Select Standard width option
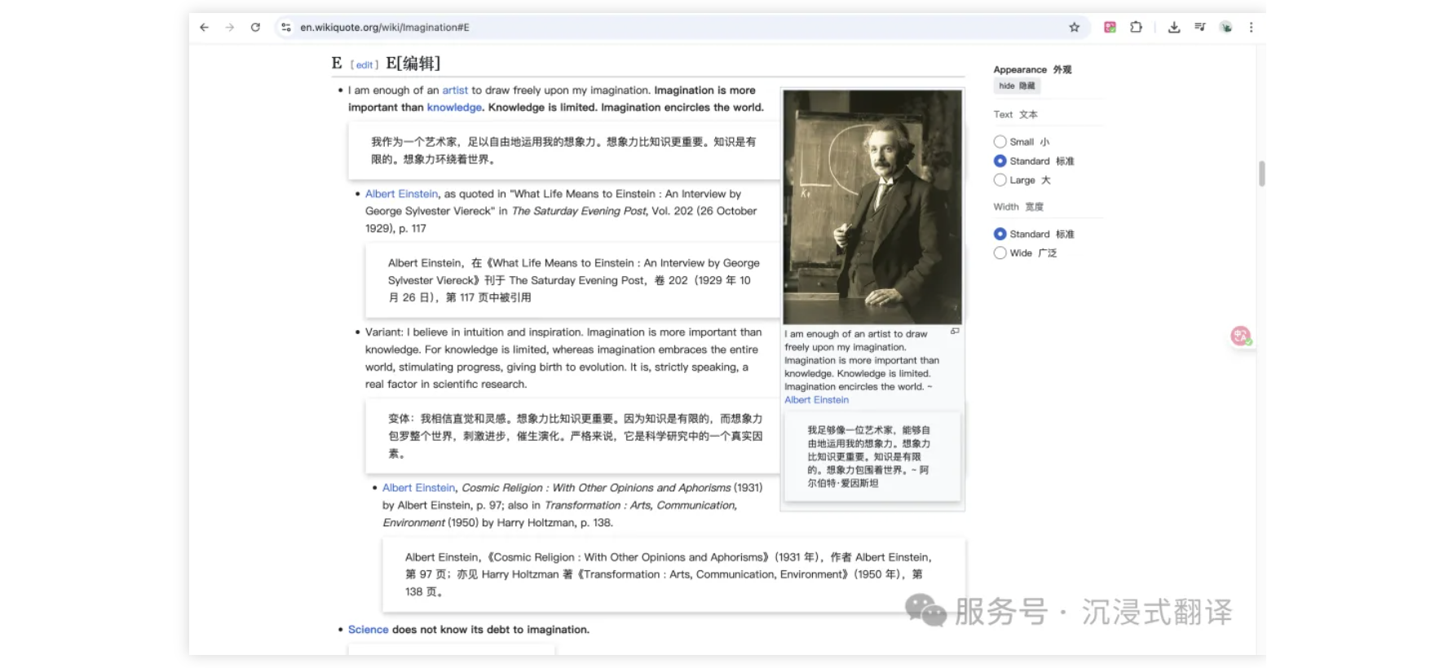 (1000, 234)
